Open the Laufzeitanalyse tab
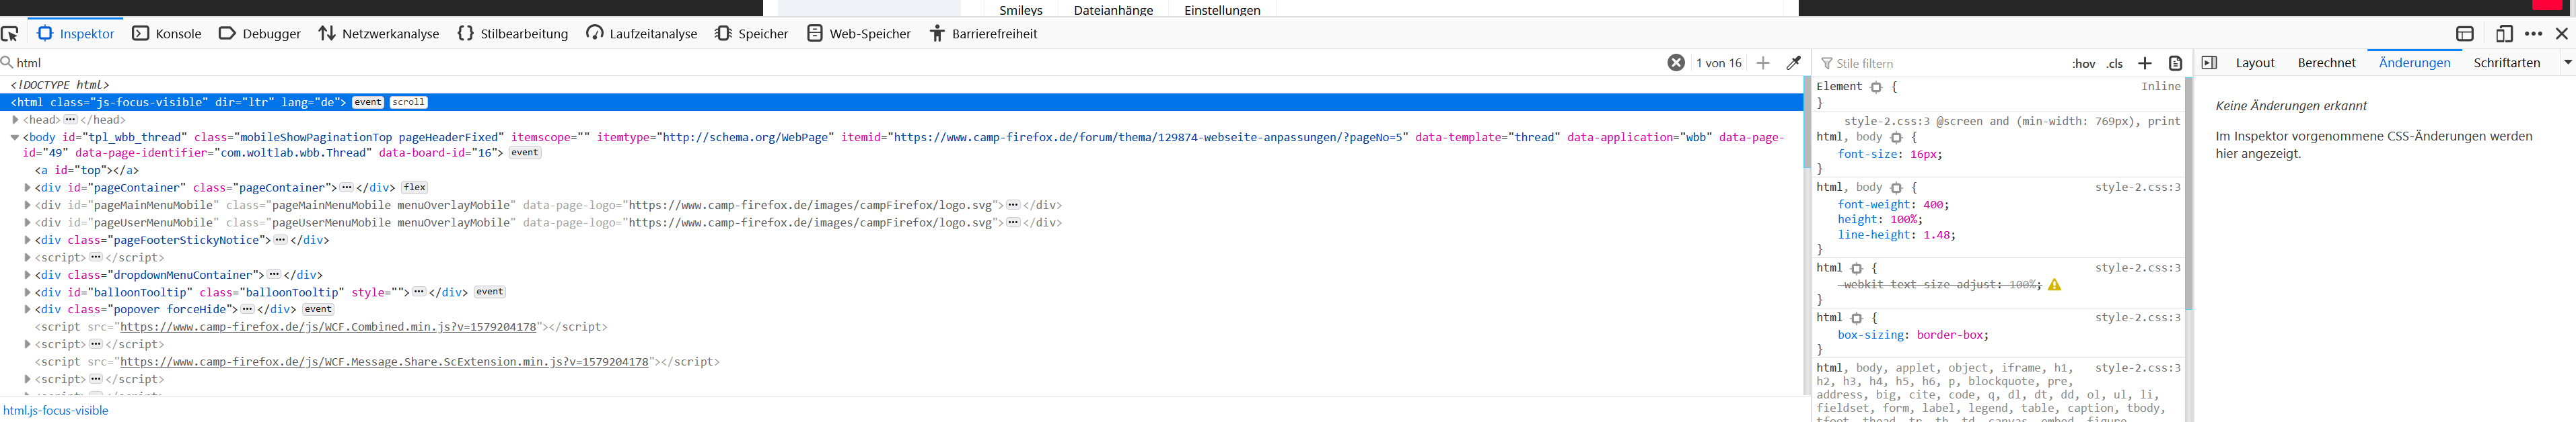This screenshot has height=422, width=2576. [x=641, y=34]
